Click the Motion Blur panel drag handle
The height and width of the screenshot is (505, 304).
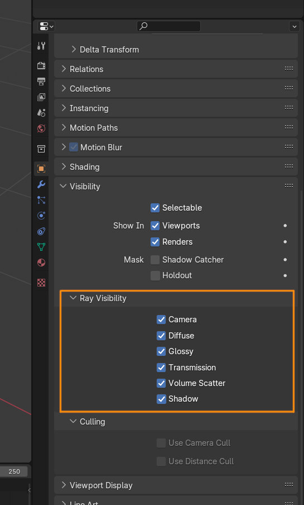pos(288,146)
